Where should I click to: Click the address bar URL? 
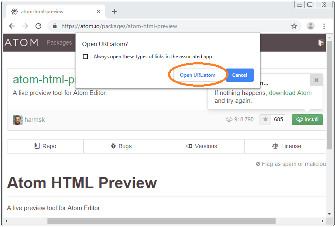[119, 26]
